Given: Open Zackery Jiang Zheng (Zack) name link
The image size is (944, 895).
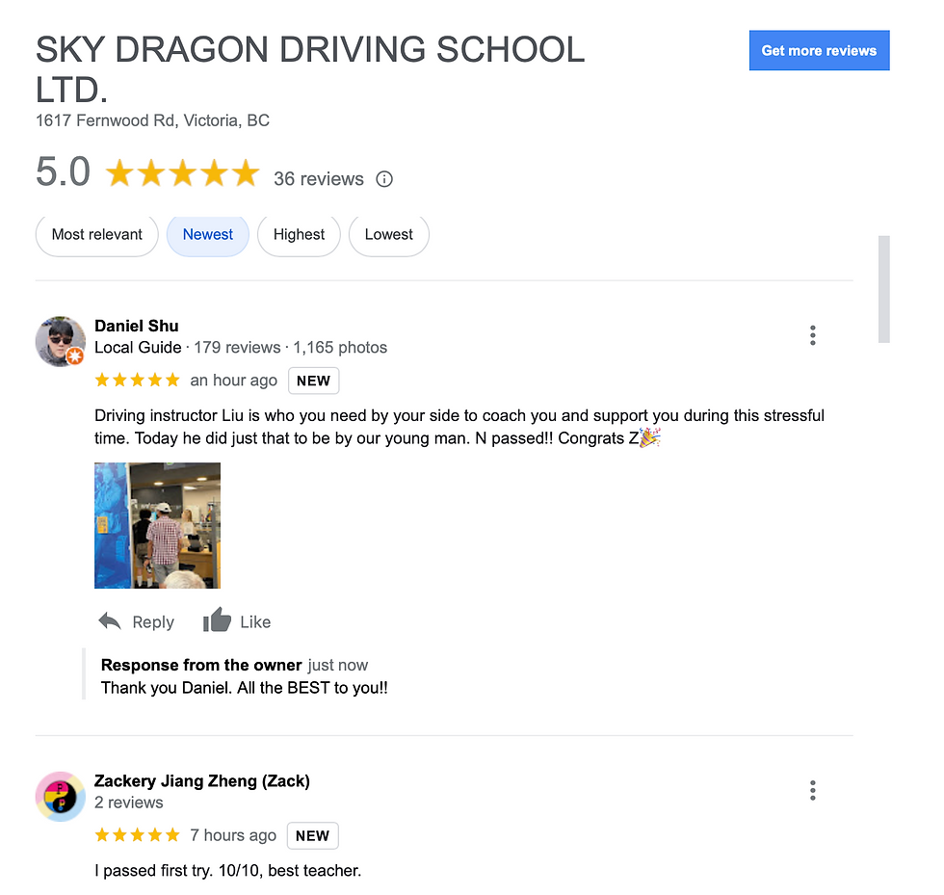Looking at the screenshot, I should (202, 781).
